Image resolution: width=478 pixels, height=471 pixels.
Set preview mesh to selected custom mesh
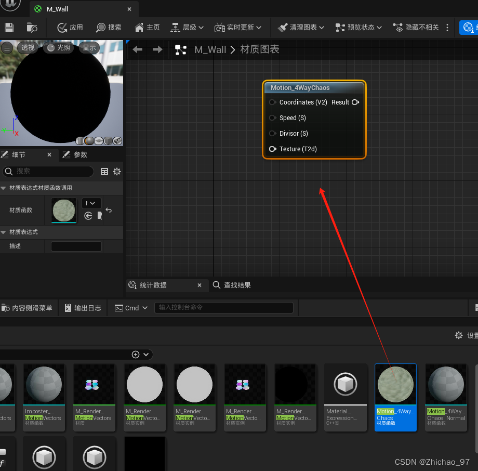[117, 141]
